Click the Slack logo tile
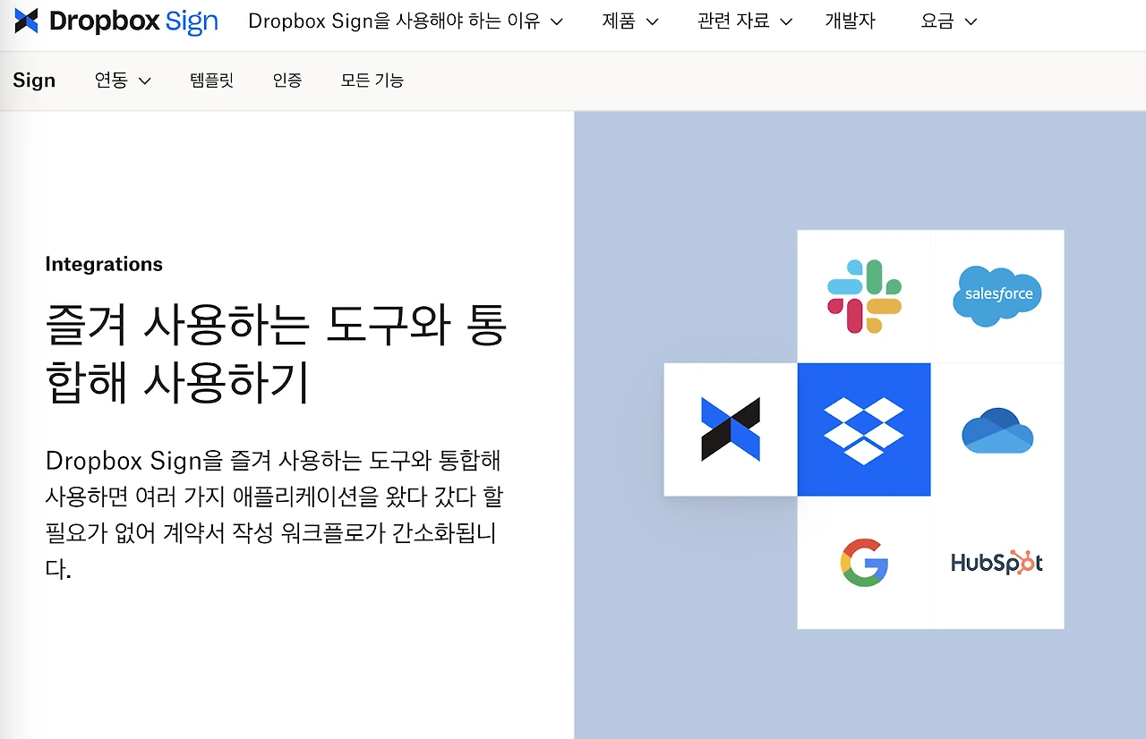Screen dimensions: 1146x739 click(x=864, y=297)
